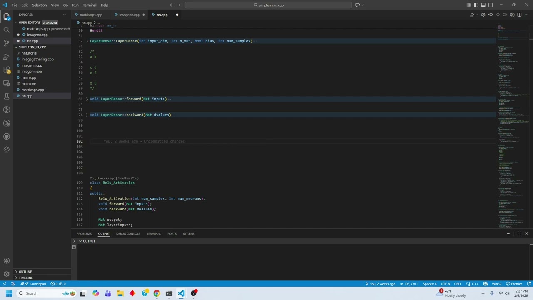Unfold LayerDense::backward function at line 76

pyautogui.click(x=87, y=115)
